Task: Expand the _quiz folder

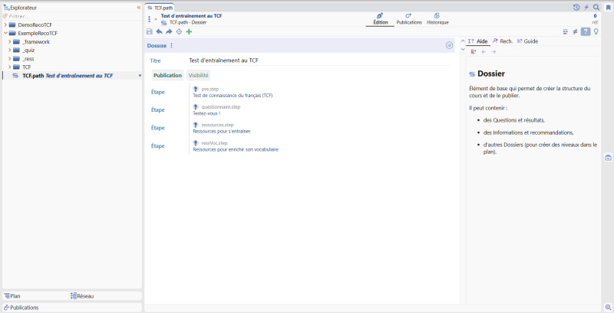Action: 9,51
